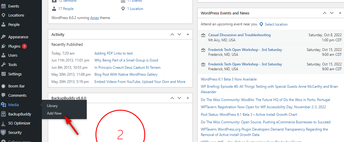Open WordPress 6.1 Beta 3 Now Available
This screenshot has height=142, width=344.
click(229, 79)
